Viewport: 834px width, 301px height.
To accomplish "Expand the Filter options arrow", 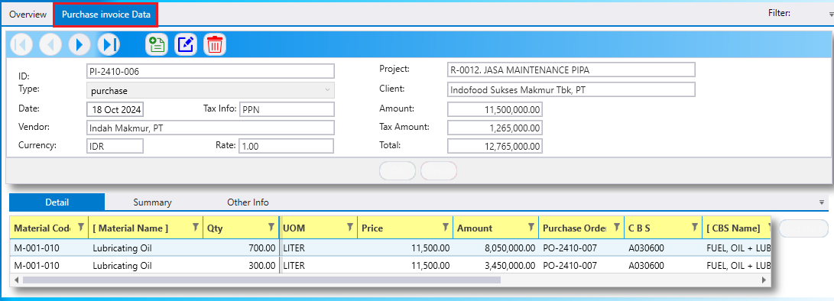I will click(831, 15).
